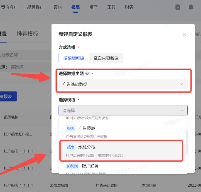Image resolution: width=201 pixels, height=192 pixels.
Task: Click 广告基础数据 cell in the last row
Action: (106, 185)
